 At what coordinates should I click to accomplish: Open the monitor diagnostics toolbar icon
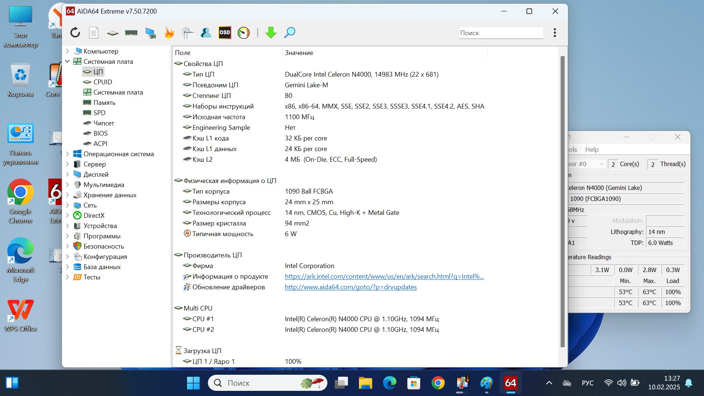coord(150,33)
